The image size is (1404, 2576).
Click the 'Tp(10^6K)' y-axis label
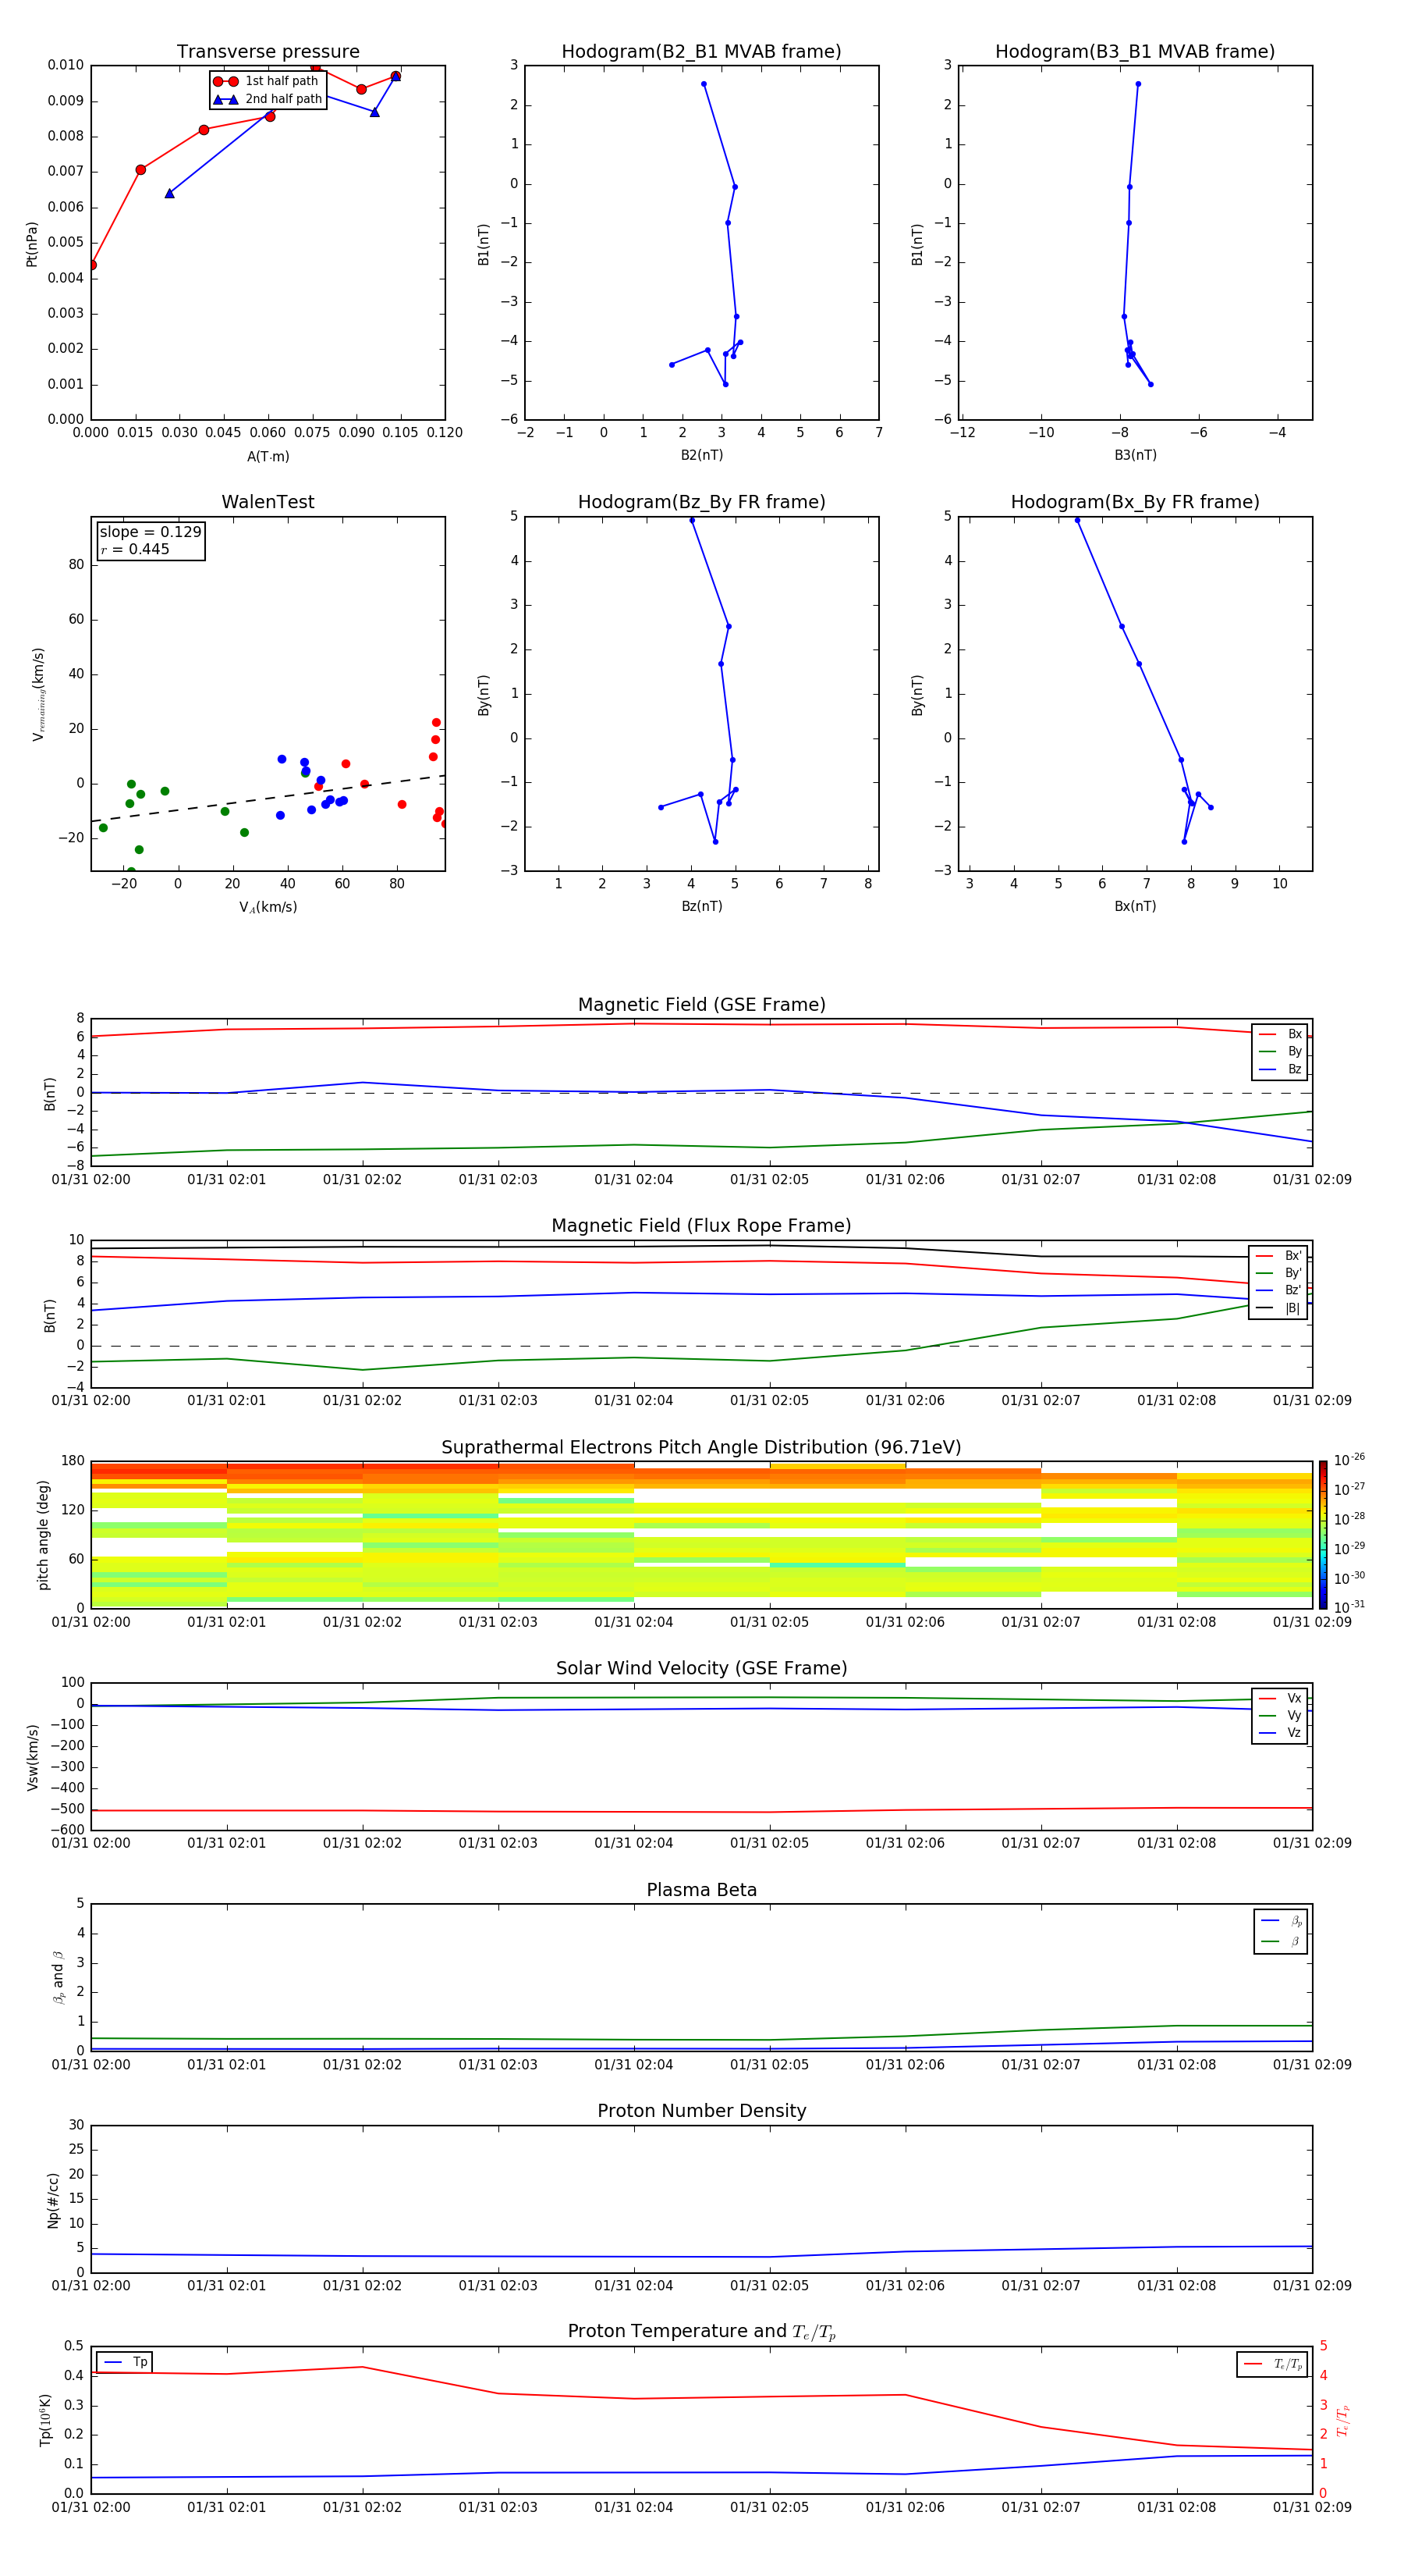(45, 2420)
